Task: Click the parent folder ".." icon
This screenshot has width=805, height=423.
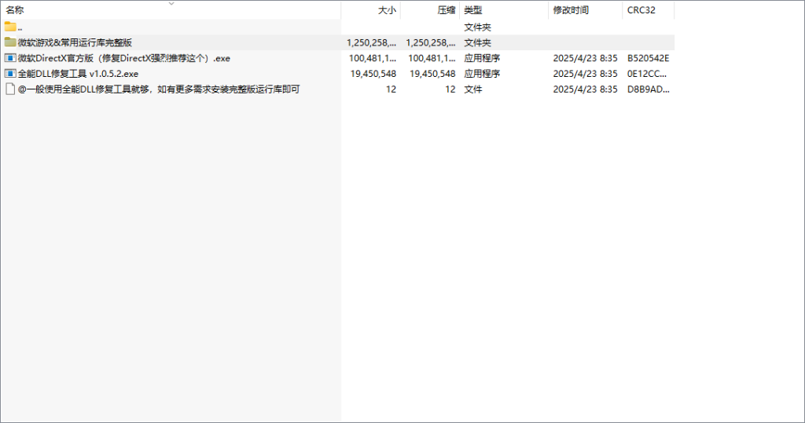Action: coord(10,27)
